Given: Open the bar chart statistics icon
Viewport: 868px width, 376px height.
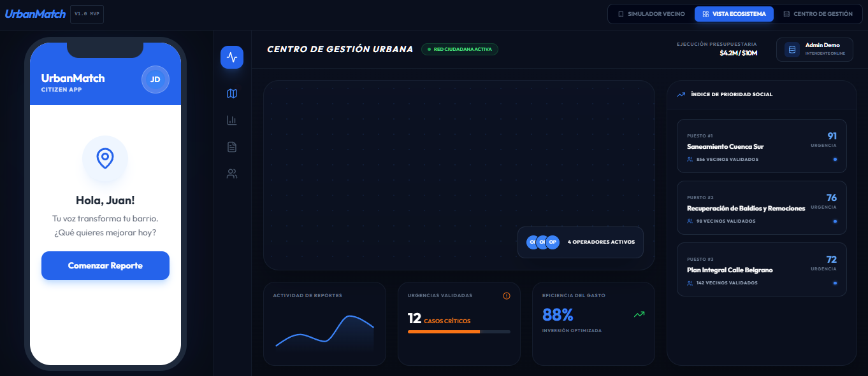Looking at the screenshot, I should 232,120.
